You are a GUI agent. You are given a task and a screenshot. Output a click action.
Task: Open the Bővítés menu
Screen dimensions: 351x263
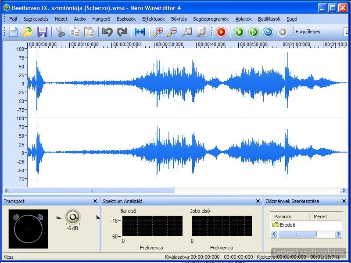pyautogui.click(x=179, y=19)
